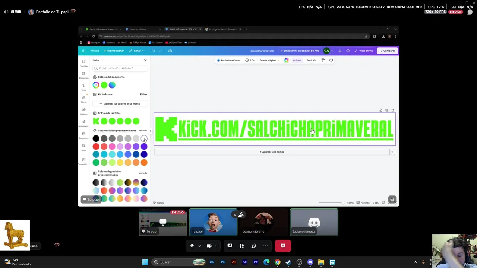477x268 pixels.
Task: Click the add page icon above canvas
Action: coord(392,110)
